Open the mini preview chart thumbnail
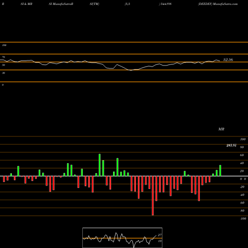This screenshot has width=248, height=248. (123, 238)
